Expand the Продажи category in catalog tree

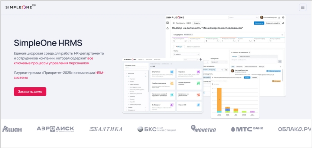click(127, 107)
